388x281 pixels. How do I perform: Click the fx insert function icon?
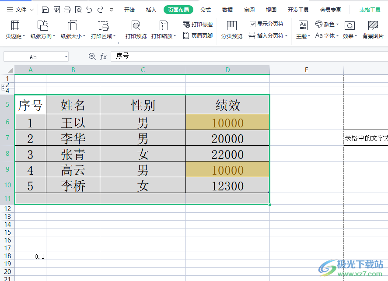tap(103, 56)
